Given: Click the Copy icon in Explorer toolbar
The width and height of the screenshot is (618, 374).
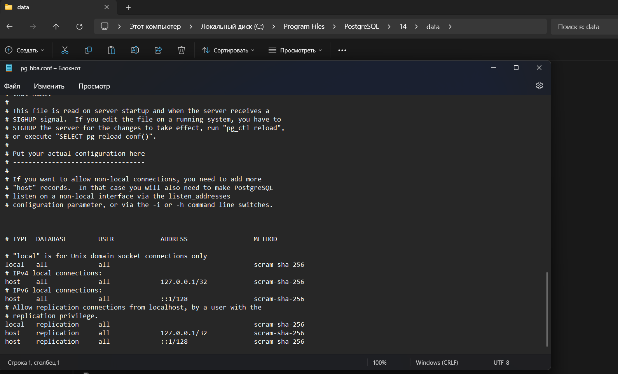Looking at the screenshot, I should tap(88, 50).
